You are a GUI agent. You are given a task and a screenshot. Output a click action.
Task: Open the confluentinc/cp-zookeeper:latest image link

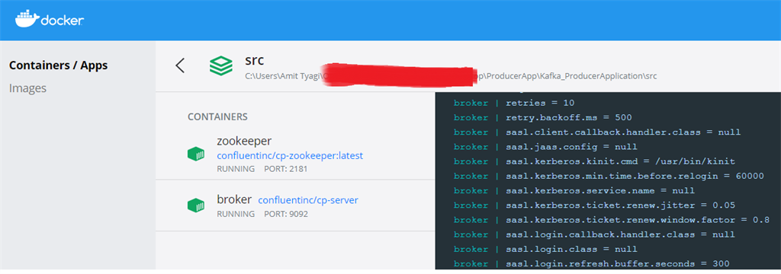(290, 156)
